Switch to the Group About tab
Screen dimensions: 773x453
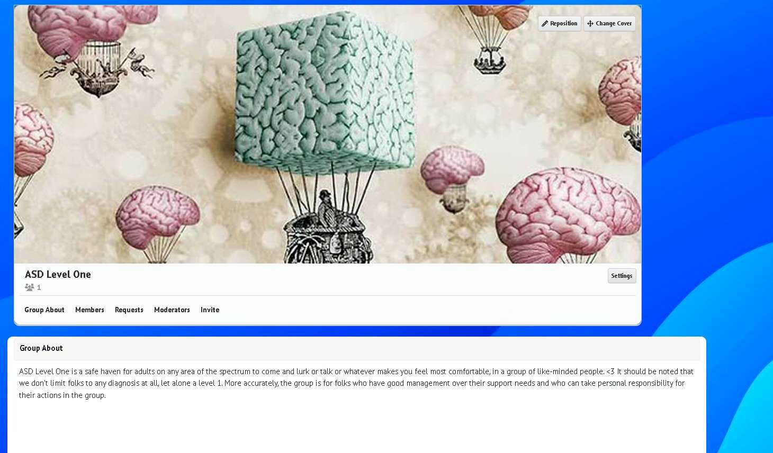point(44,310)
